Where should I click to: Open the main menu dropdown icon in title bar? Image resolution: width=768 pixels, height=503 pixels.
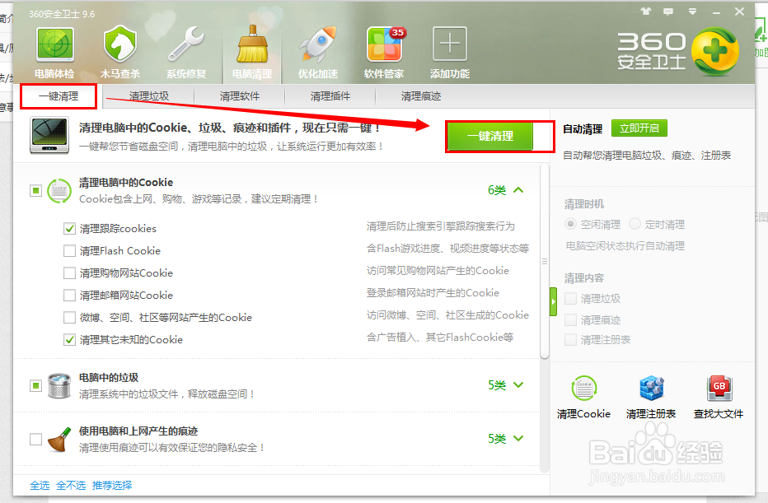tap(692, 12)
